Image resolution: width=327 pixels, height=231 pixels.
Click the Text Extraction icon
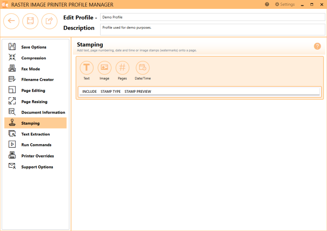(x=12, y=134)
